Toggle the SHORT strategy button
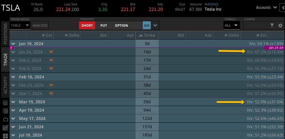 coord(87,25)
